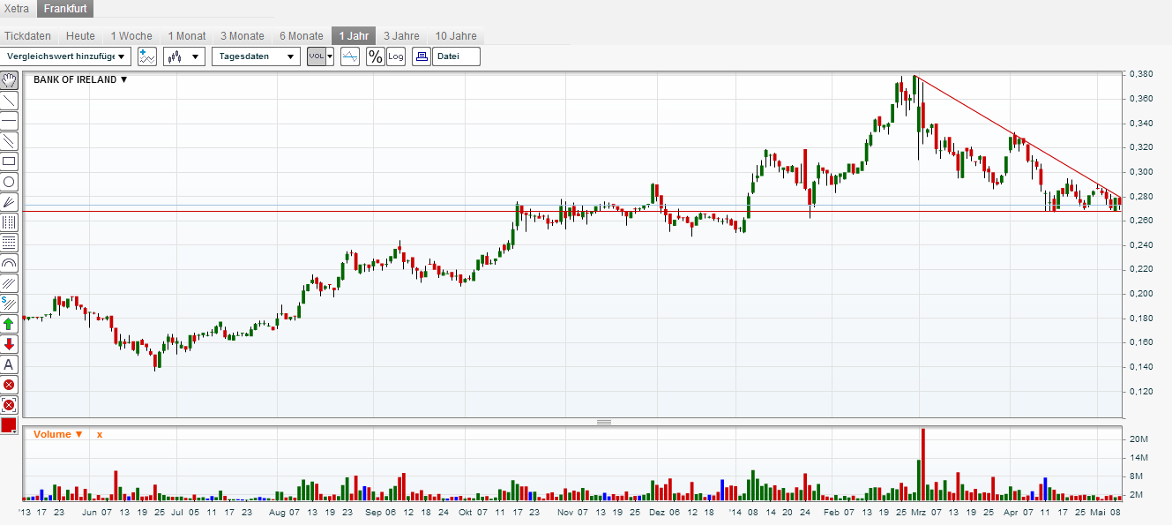Select the vertical grid lines tool
The height and width of the screenshot is (525, 1172).
9,222
